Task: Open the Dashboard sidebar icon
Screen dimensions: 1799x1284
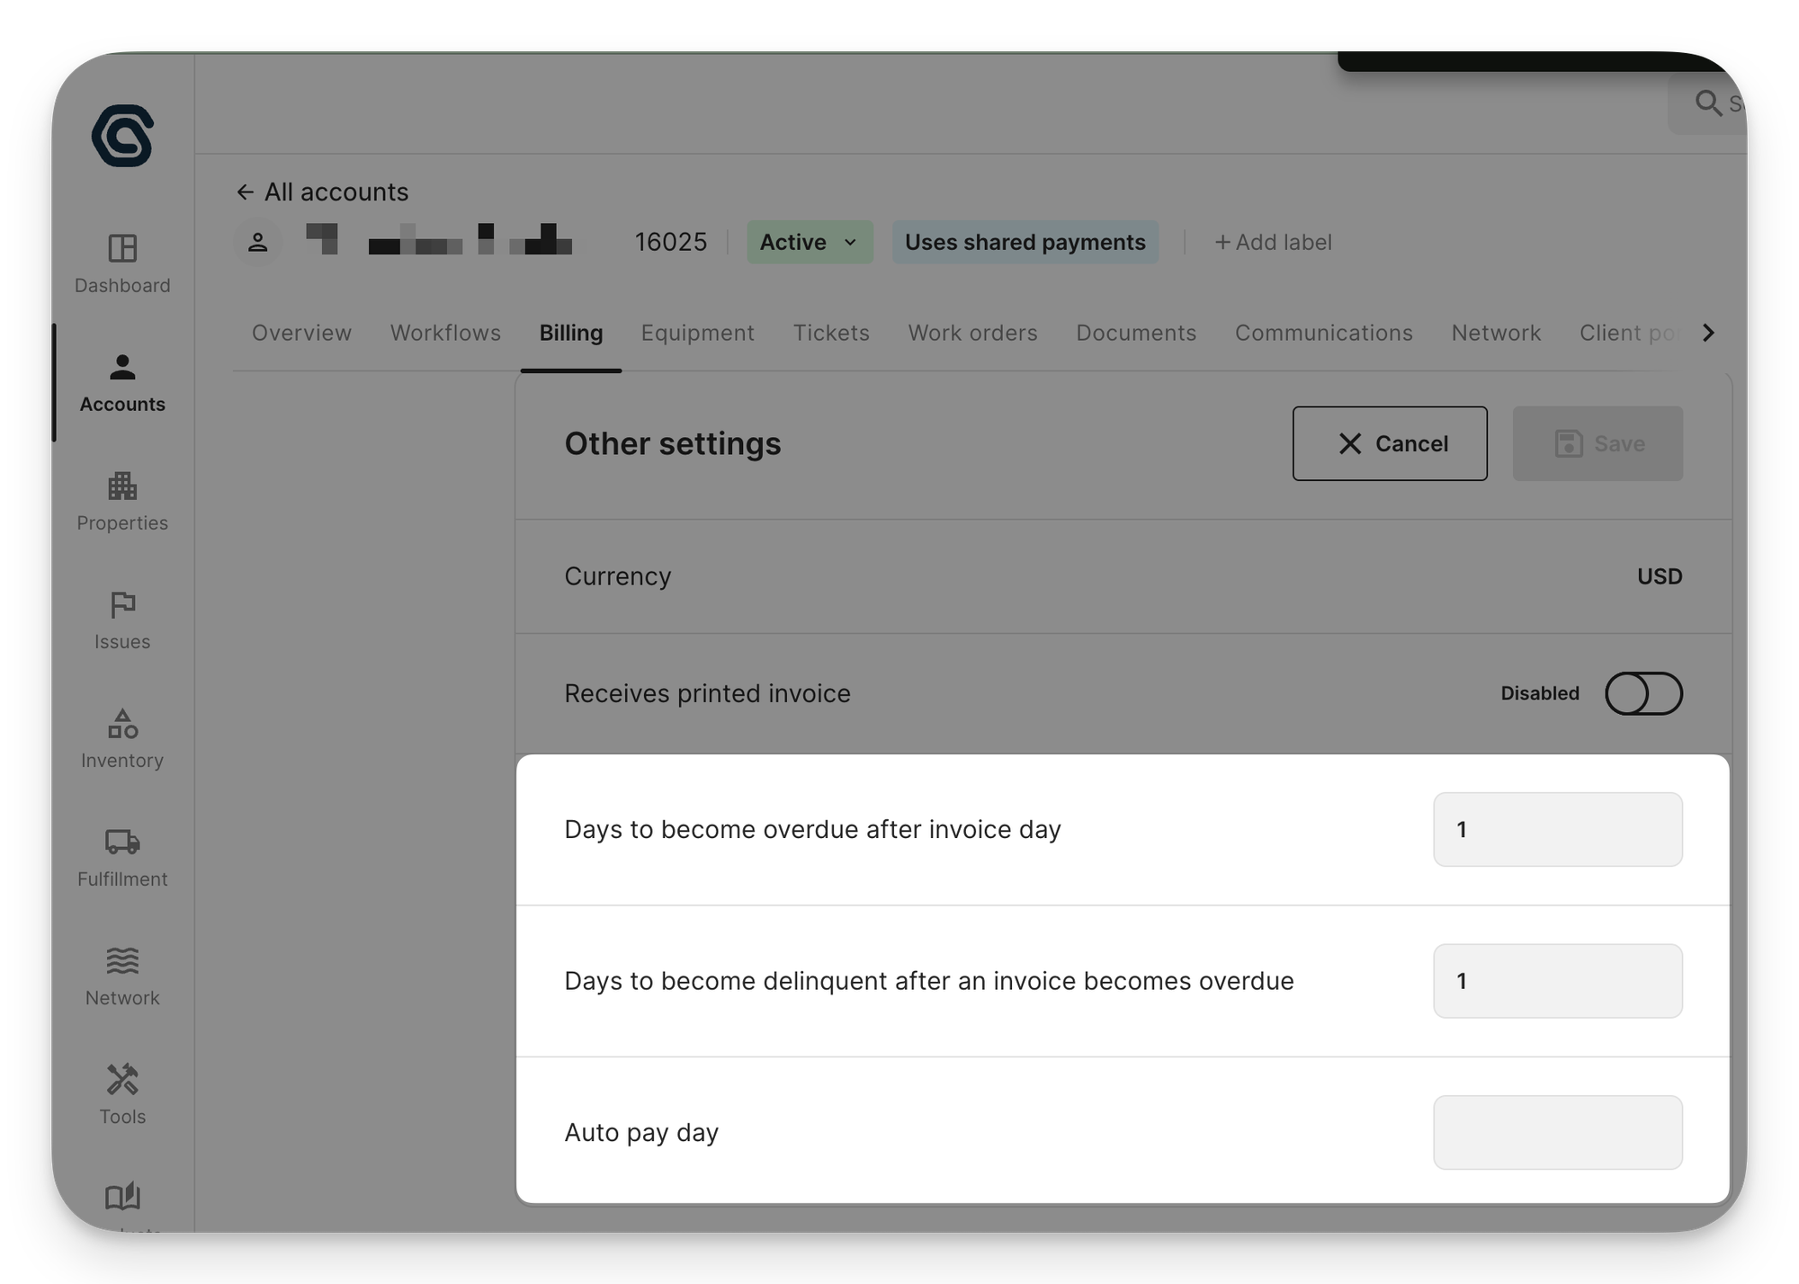Action: [x=122, y=249]
